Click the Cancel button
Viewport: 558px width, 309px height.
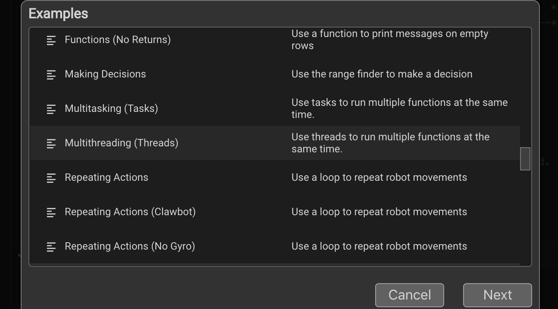pyautogui.click(x=409, y=295)
